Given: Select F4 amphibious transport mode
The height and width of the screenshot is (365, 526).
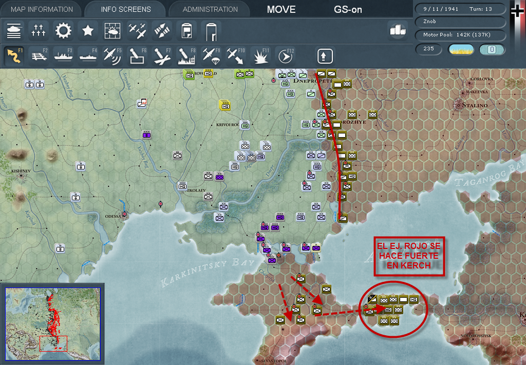Looking at the screenshot, I should 88,55.
